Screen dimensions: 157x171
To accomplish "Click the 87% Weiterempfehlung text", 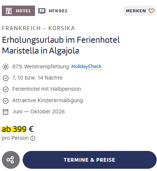I will (x=41, y=67).
